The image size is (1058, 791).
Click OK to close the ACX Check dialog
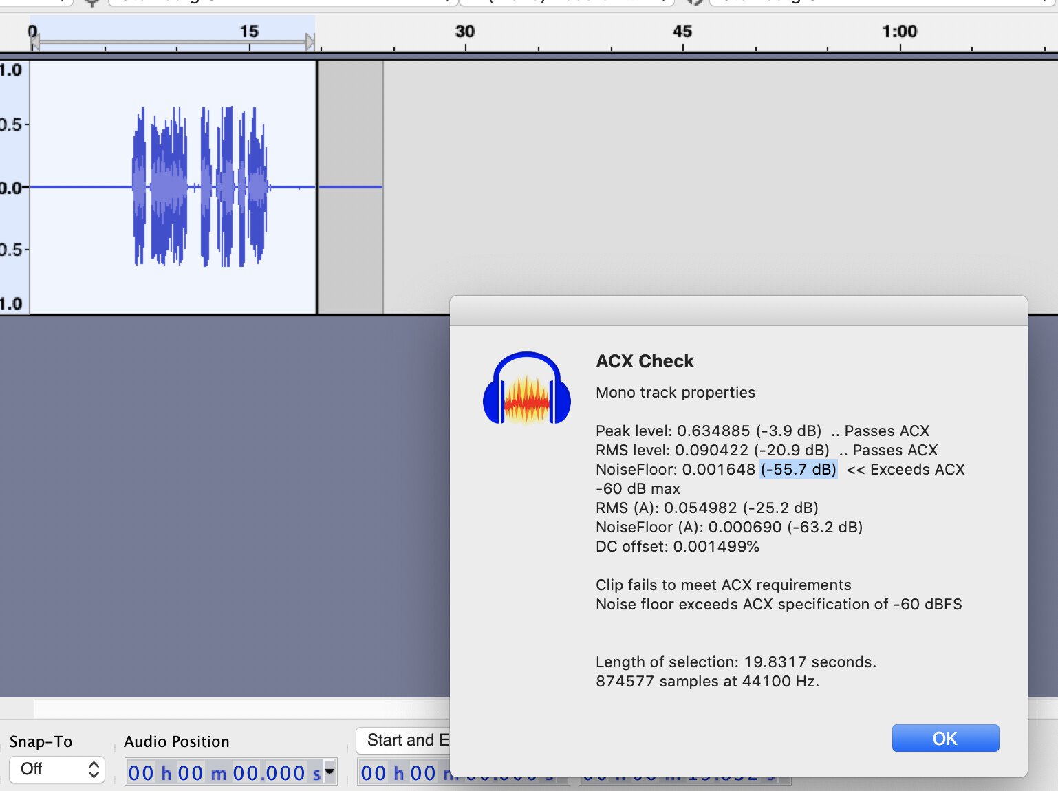(945, 738)
